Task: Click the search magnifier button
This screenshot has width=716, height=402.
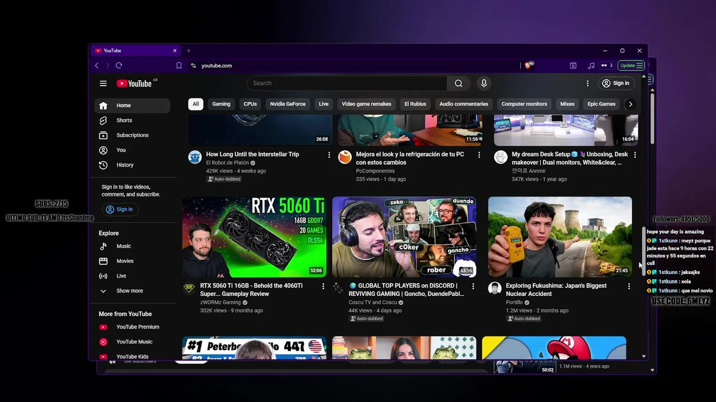Action: click(458, 83)
